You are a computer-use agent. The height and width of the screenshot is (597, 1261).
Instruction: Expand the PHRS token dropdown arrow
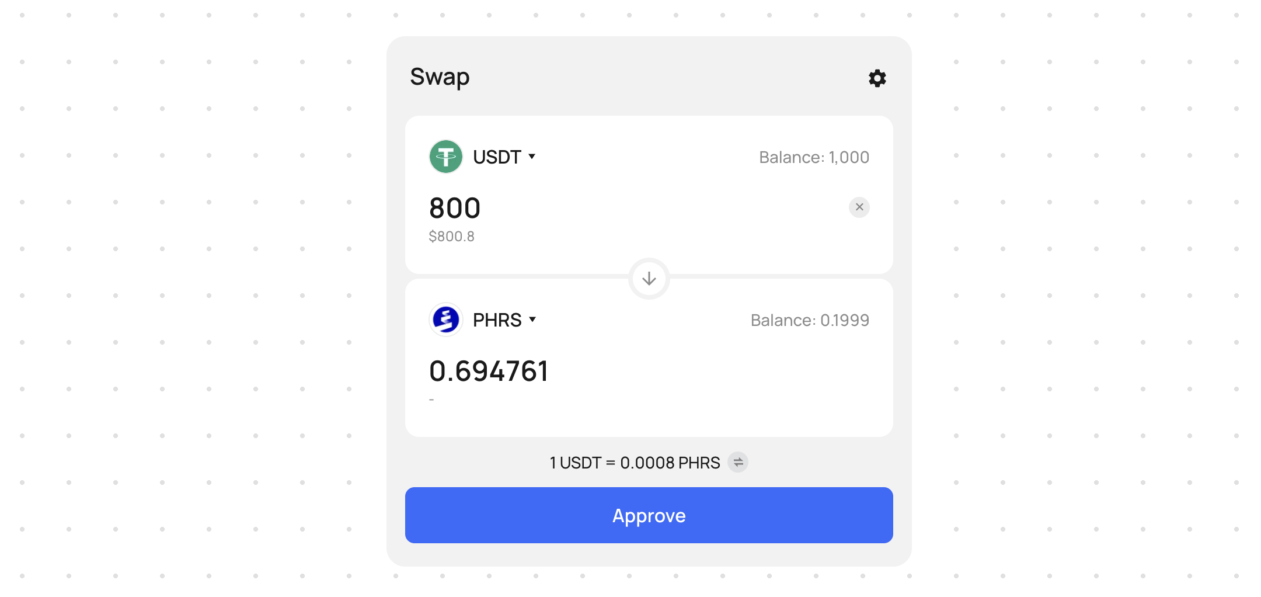point(532,320)
